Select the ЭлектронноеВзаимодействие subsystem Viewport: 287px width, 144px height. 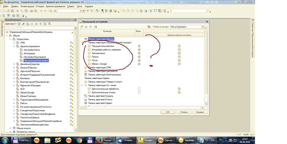pos(34,124)
